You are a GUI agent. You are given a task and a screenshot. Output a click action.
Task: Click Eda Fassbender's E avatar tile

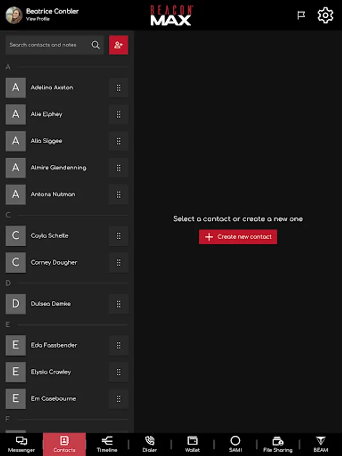click(16, 345)
